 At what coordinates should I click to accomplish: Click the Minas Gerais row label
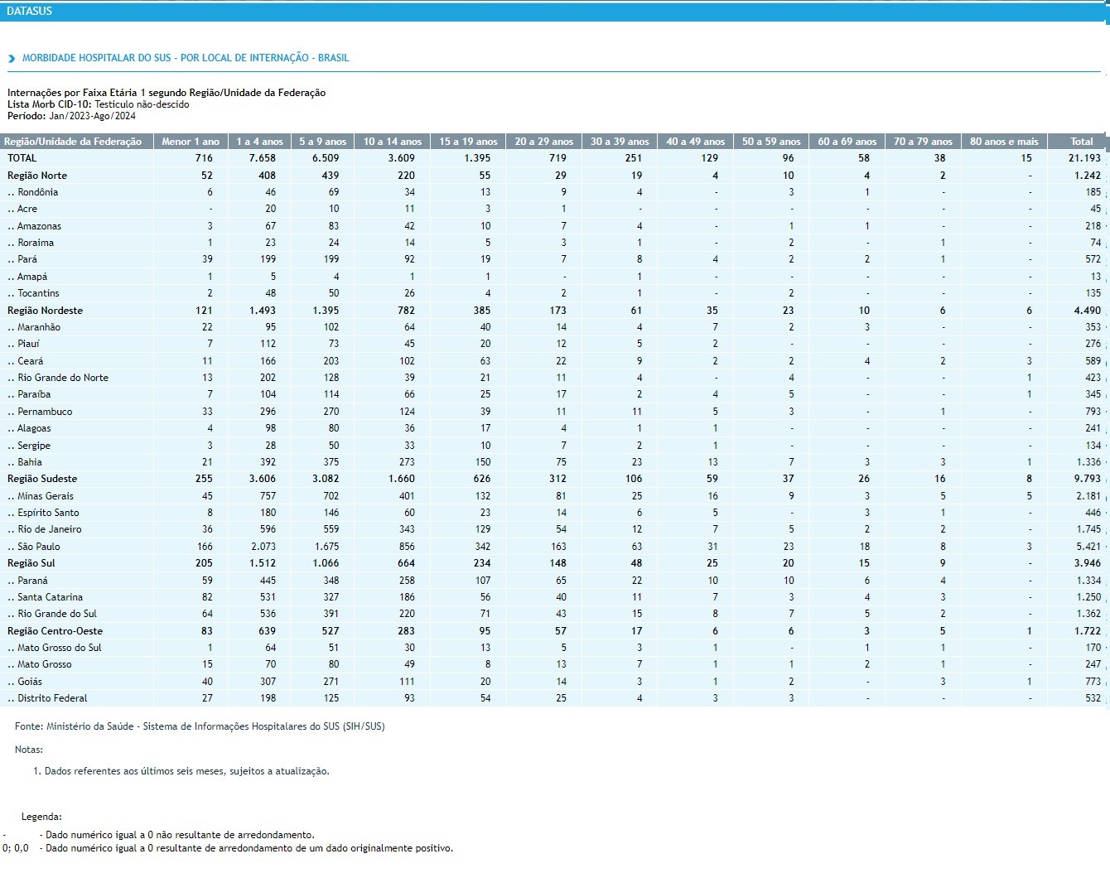coord(45,496)
